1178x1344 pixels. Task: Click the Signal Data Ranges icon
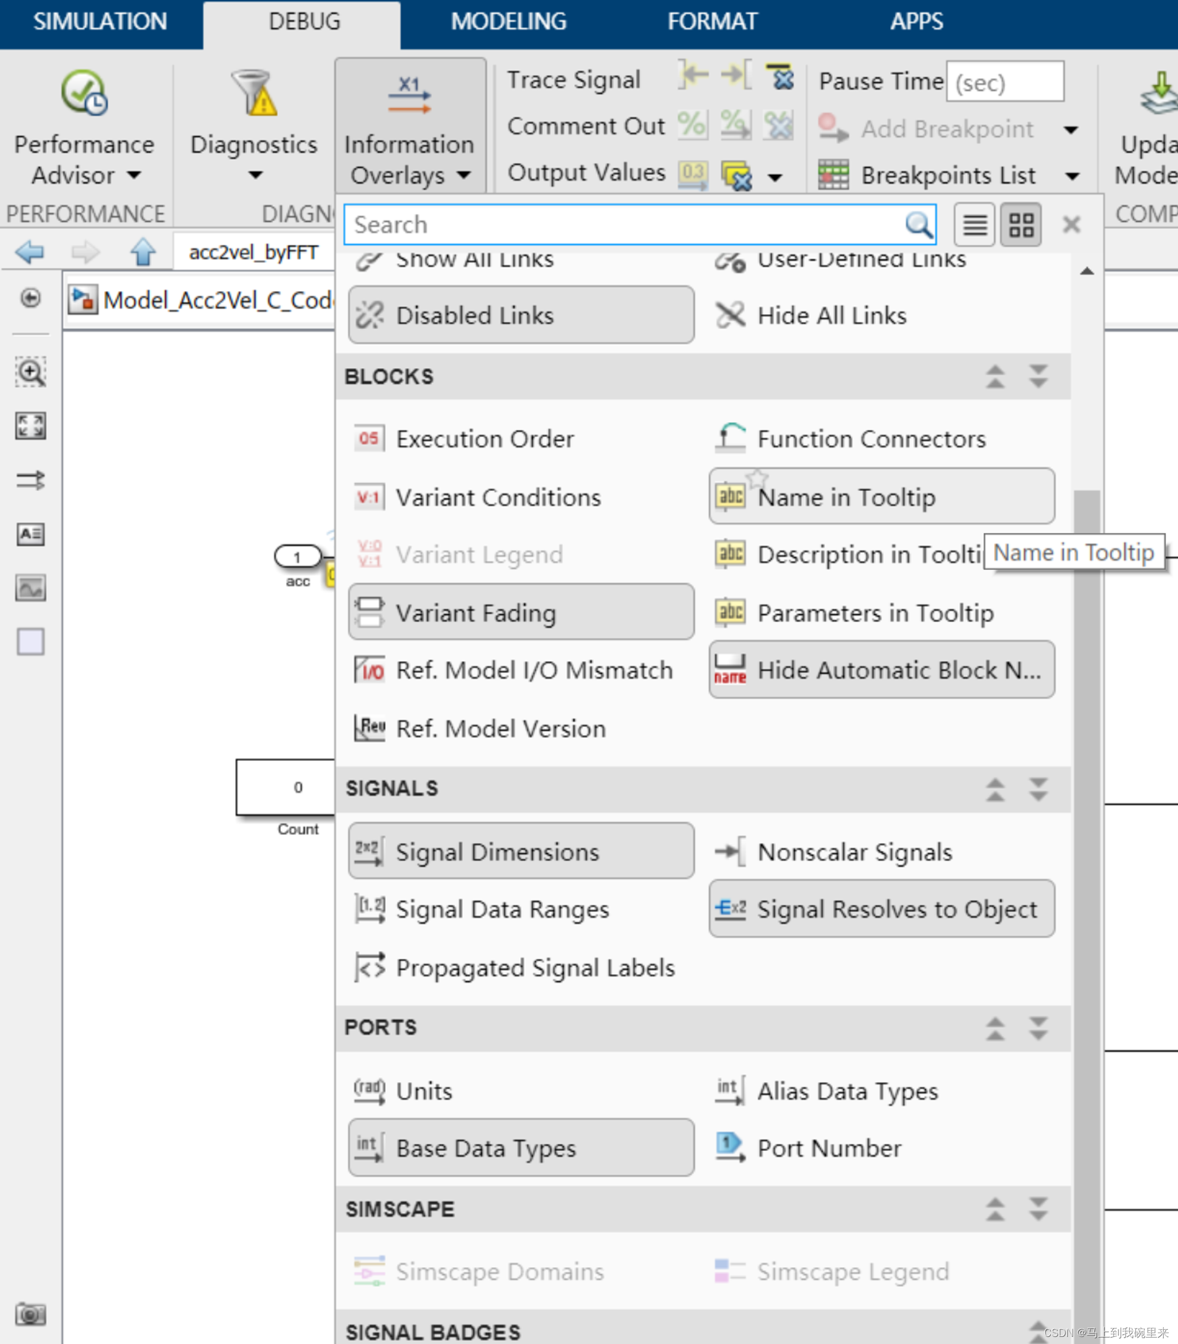[370, 910]
